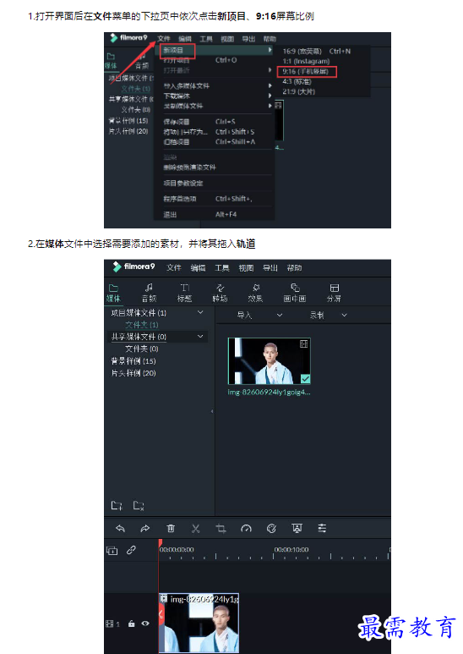Expand the 下载媒体 submenu
Screen dimensions: 463x654
270,96
